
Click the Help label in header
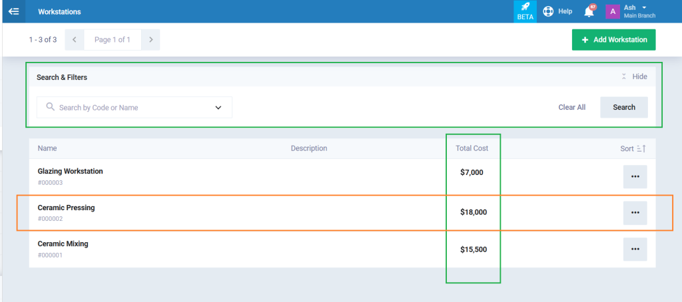coord(565,11)
